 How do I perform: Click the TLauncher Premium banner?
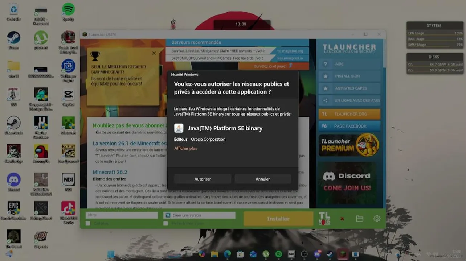pyautogui.click(x=349, y=145)
